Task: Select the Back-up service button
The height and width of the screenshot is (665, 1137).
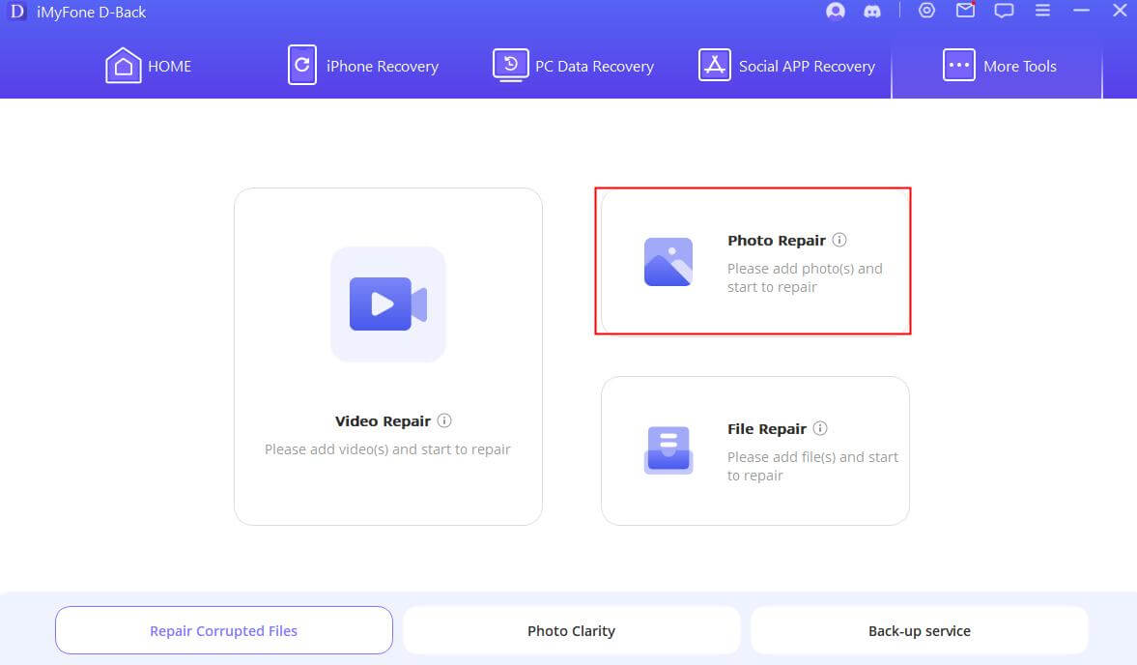Action: 920,630
